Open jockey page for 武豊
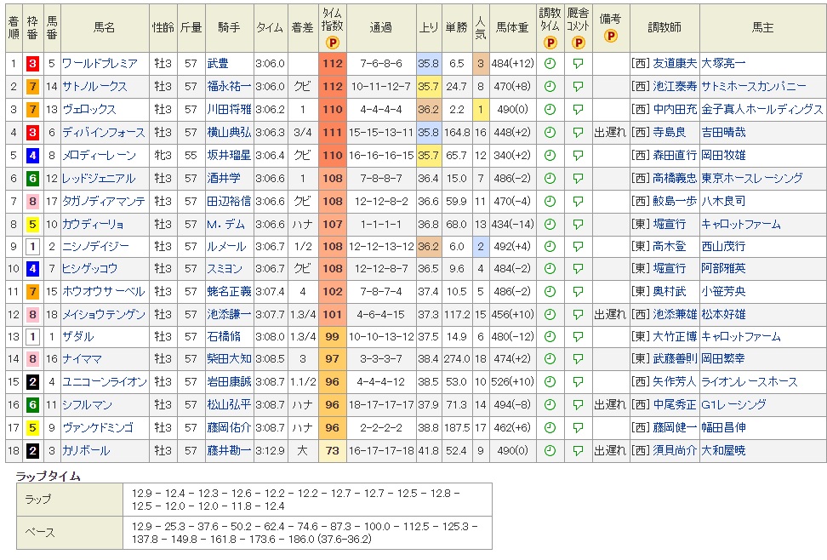 point(218,64)
